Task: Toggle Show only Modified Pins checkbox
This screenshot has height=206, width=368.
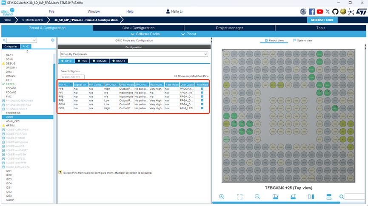Action: (176, 76)
